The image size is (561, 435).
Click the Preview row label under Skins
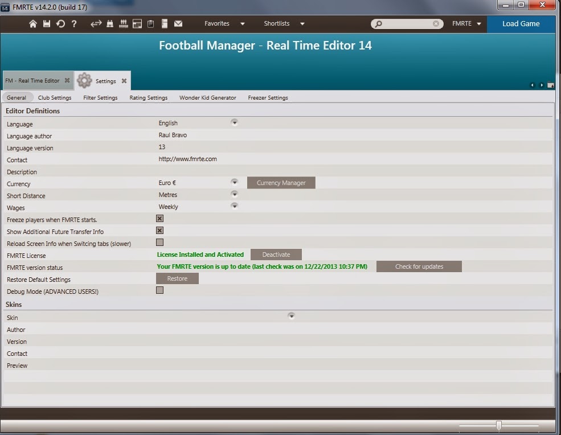(x=17, y=366)
